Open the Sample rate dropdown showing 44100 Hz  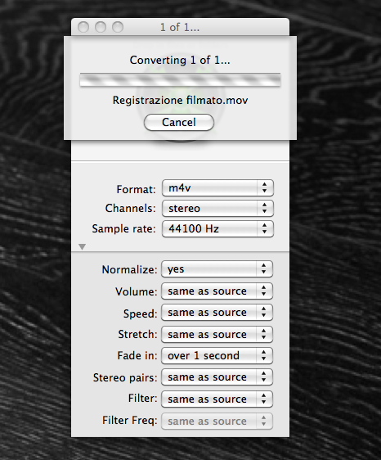217,229
